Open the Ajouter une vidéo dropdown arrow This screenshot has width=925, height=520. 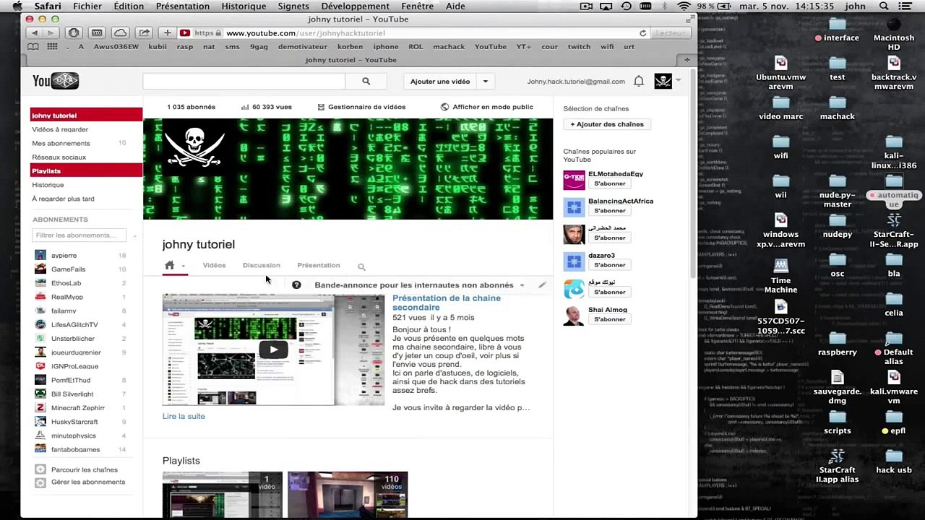click(486, 82)
